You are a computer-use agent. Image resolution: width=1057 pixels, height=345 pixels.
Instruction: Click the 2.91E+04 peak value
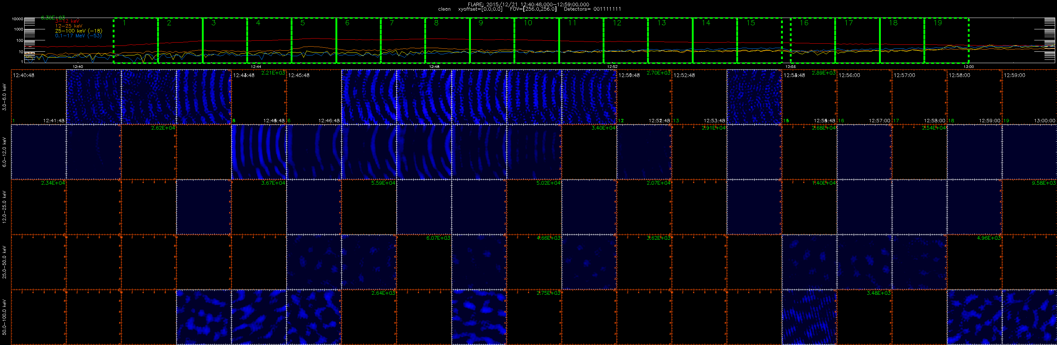(x=713, y=128)
